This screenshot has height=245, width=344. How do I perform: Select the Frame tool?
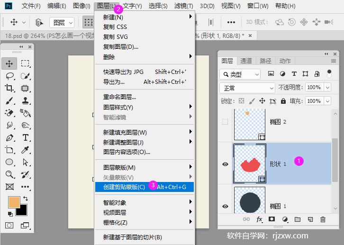(9, 187)
